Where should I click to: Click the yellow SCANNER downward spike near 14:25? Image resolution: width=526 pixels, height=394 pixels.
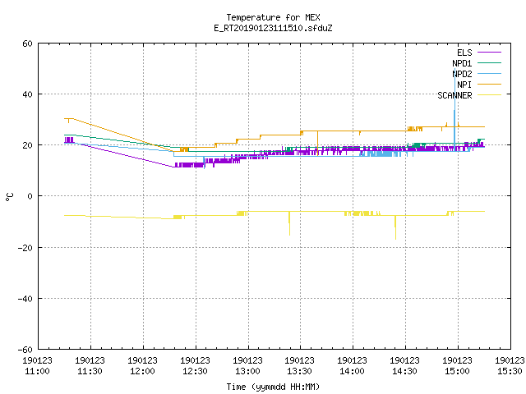tap(395, 228)
